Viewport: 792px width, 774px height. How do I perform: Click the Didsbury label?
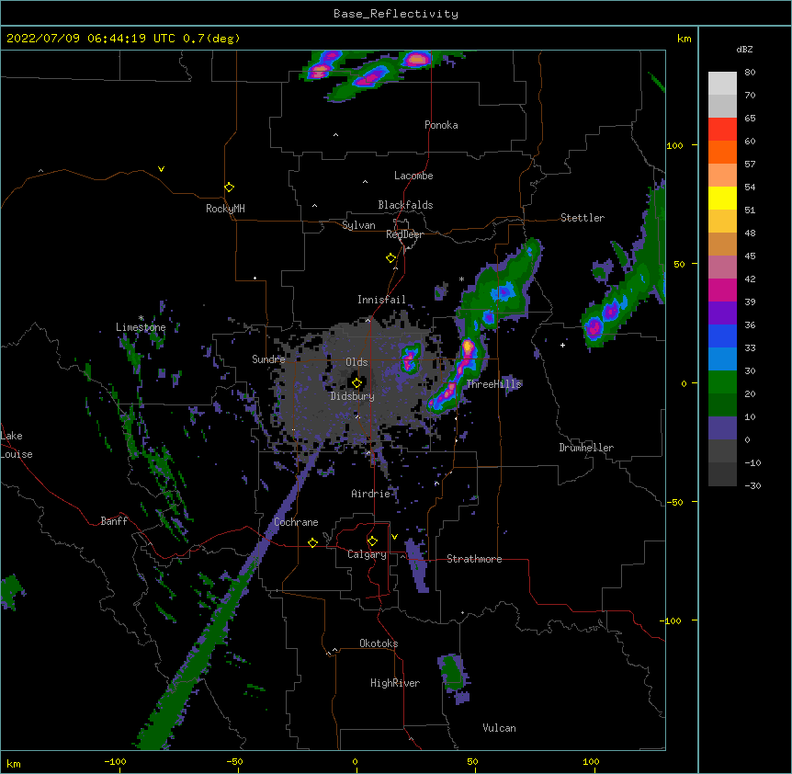point(352,396)
